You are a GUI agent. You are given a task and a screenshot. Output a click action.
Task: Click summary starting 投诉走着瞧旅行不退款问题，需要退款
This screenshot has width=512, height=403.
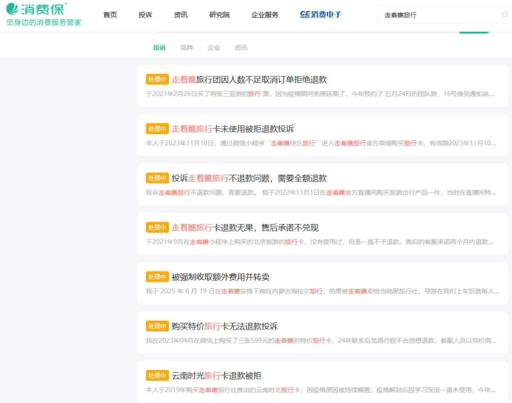[x=320, y=193]
